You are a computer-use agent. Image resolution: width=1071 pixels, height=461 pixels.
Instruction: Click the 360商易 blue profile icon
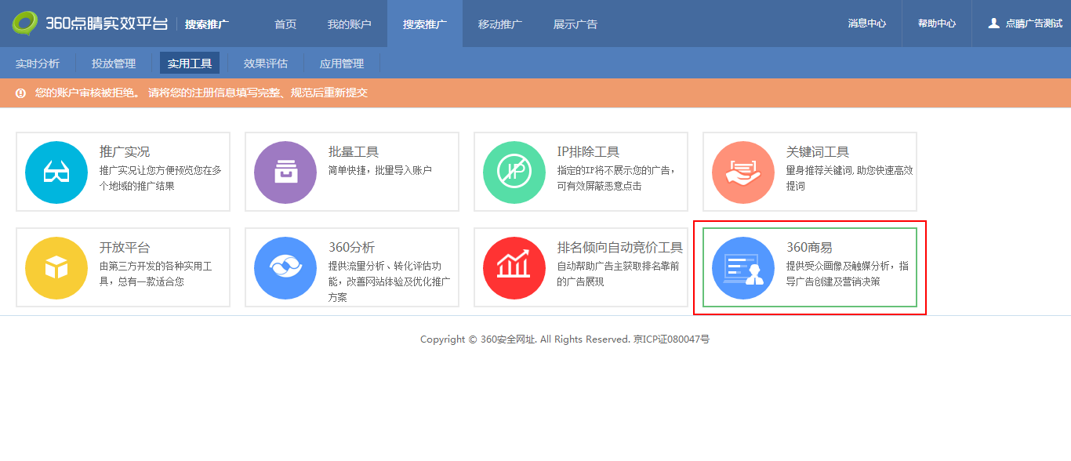point(743,267)
